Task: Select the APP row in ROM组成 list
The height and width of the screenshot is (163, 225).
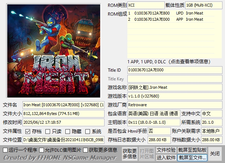Action: click(x=174, y=19)
